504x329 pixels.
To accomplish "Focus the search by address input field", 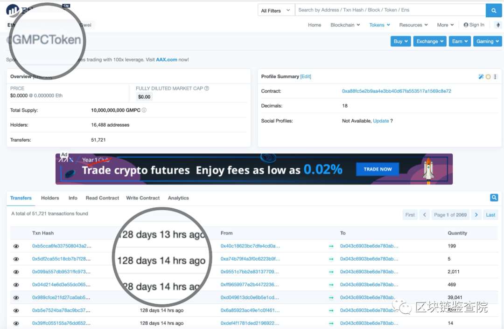I will point(390,10).
